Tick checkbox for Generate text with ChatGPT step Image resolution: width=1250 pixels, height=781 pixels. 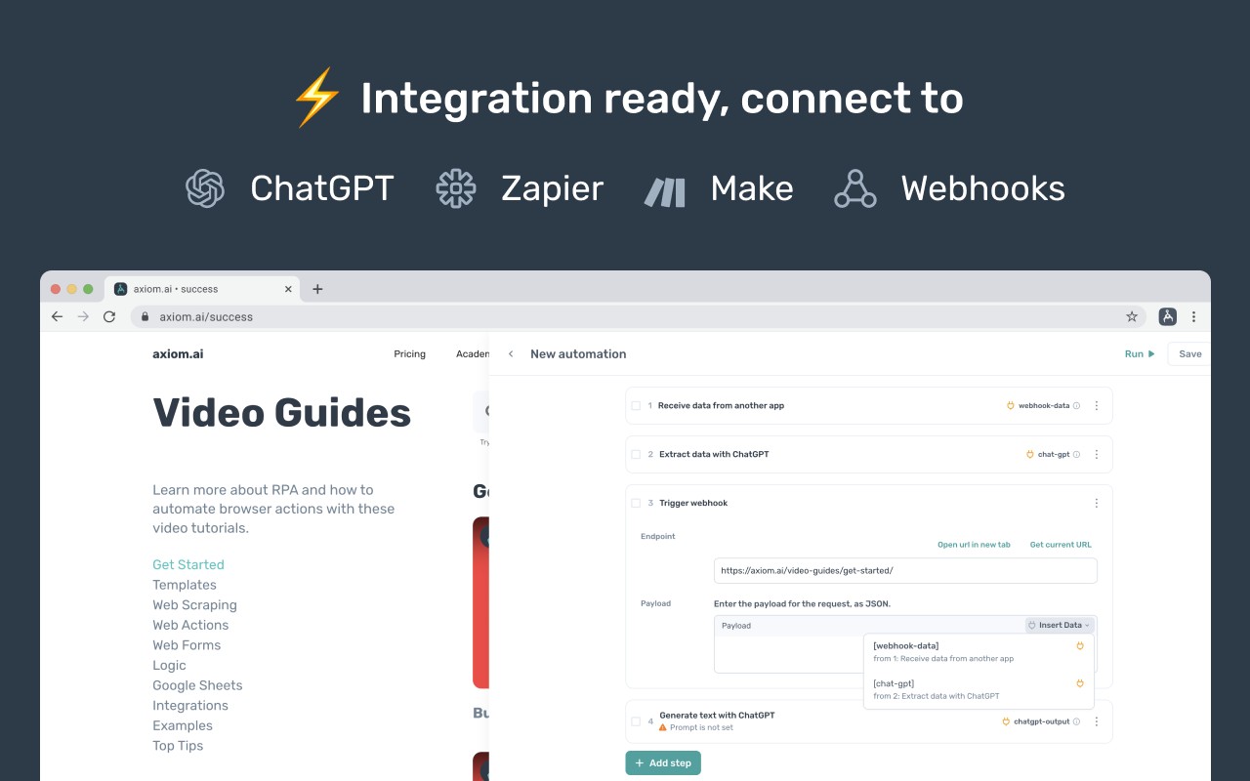636,721
